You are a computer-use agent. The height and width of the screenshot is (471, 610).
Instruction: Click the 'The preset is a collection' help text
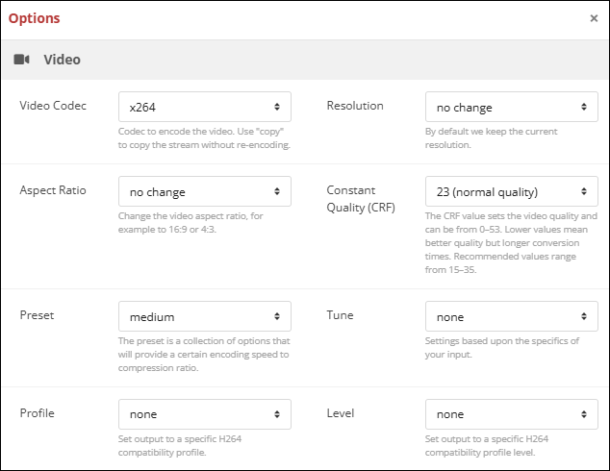point(204,355)
